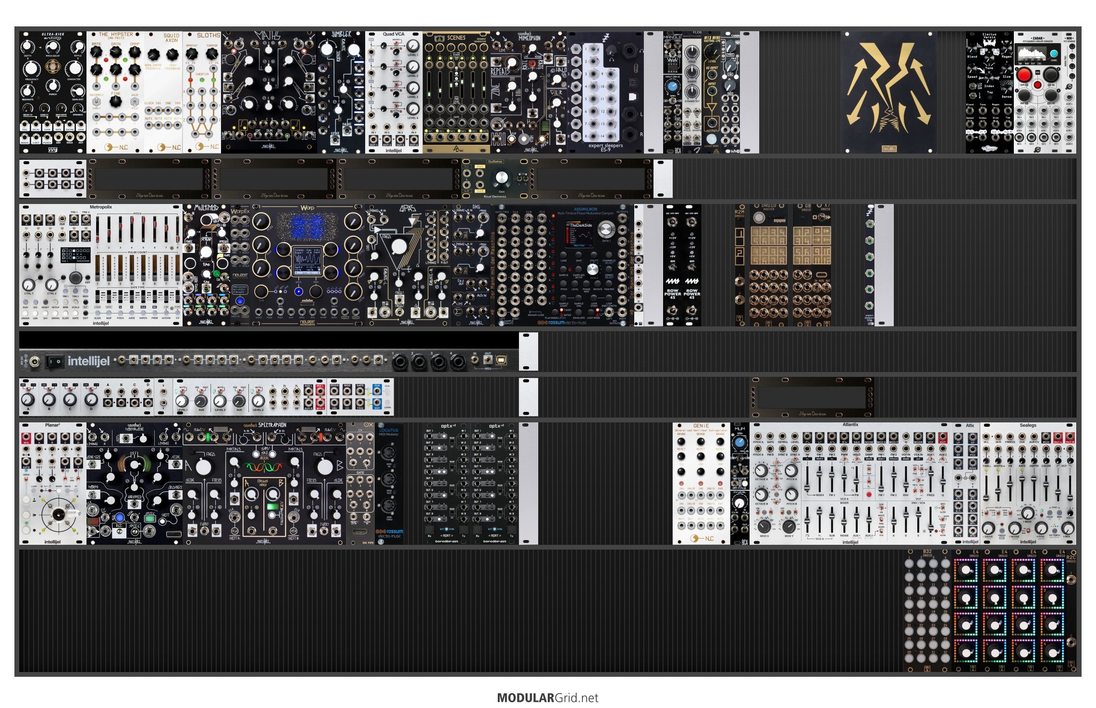Screen dimensions: 1096x708
Task: Click the Planar² joystick
Action: pyautogui.click(x=58, y=515)
